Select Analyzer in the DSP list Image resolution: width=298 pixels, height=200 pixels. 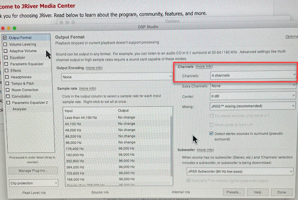(19, 109)
